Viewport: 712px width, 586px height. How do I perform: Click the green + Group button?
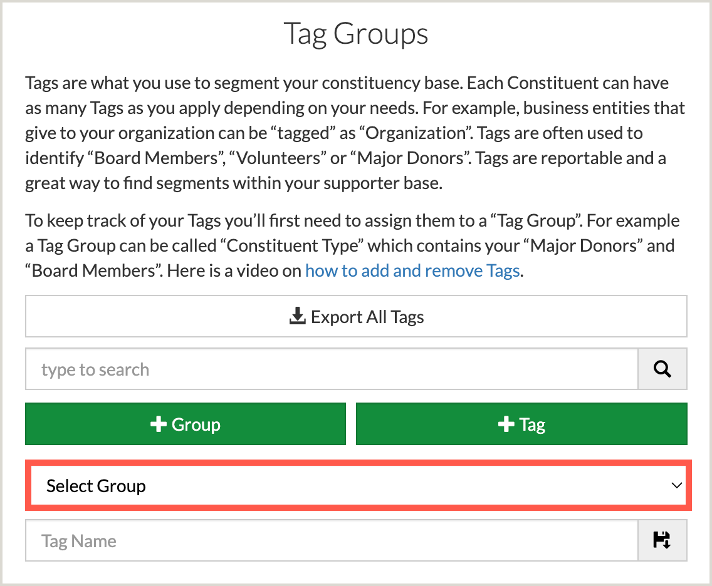(186, 424)
